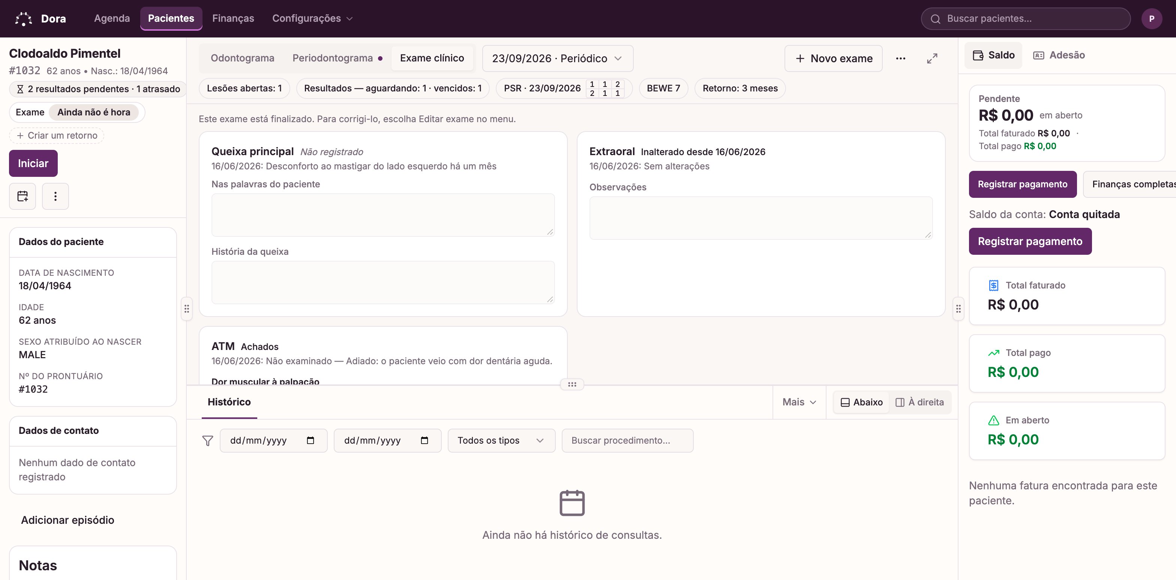Click the user avatar P
Image resolution: width=1176 pixels, height=580 pixels.
[x=1151, y=19]
